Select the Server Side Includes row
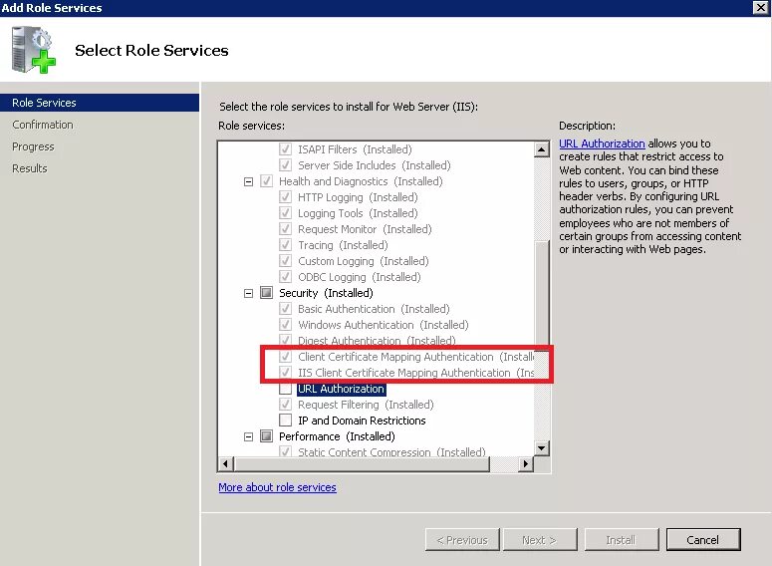Viewport: 772px width, 566px height. point(375,165)
